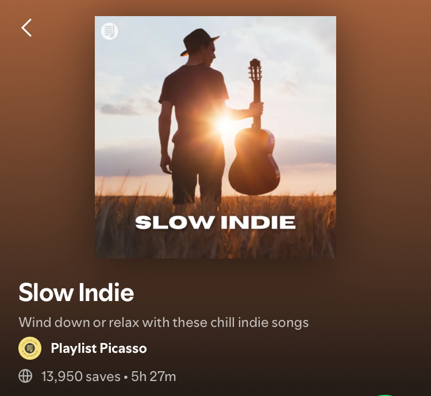431x396 pixels.
Task: Go back using the left chevron arrow
Action: coord(26,28)
